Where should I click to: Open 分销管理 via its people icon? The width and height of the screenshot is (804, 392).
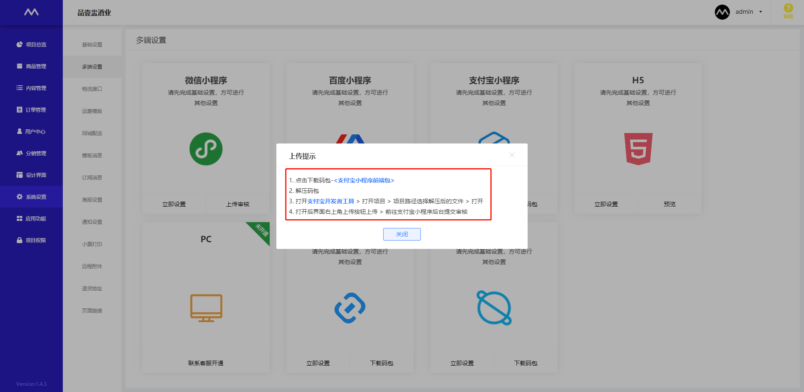19,153
